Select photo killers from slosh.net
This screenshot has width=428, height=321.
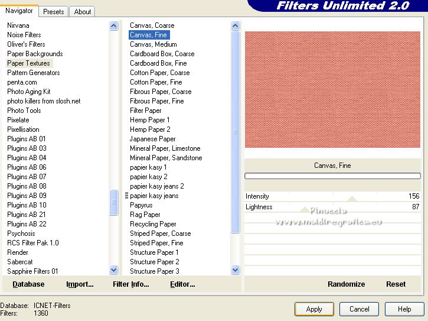[44, 101]
